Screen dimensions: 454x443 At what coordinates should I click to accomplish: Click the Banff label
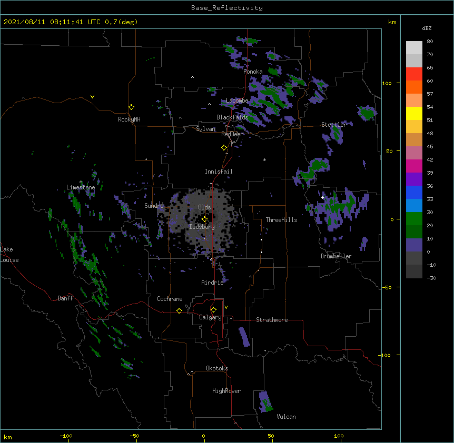(65, 298)
